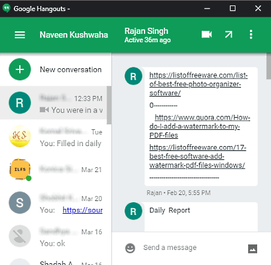
Task: Open the hamburger menu
Action: tap(20, 35)
